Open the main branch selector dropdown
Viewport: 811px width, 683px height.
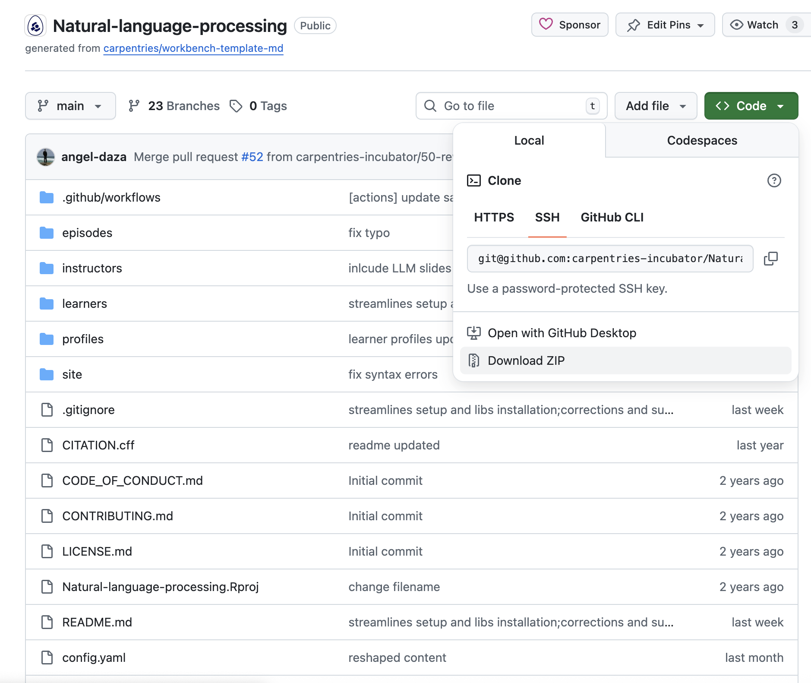tap(70, 106)
